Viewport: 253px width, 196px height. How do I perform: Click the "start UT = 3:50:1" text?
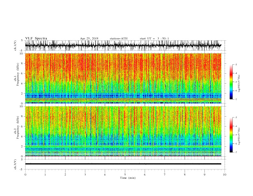click(x=154, y=38)
